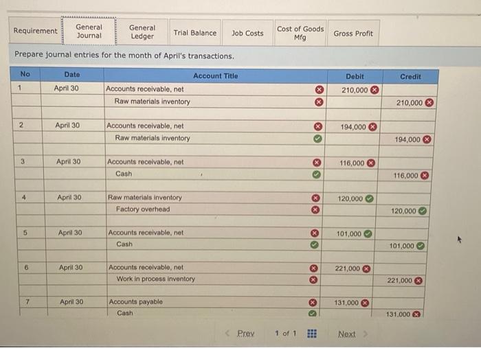This screenshot has height=348, width=481.
Task: Select the Factory overhead account title field
Action: 214,209
